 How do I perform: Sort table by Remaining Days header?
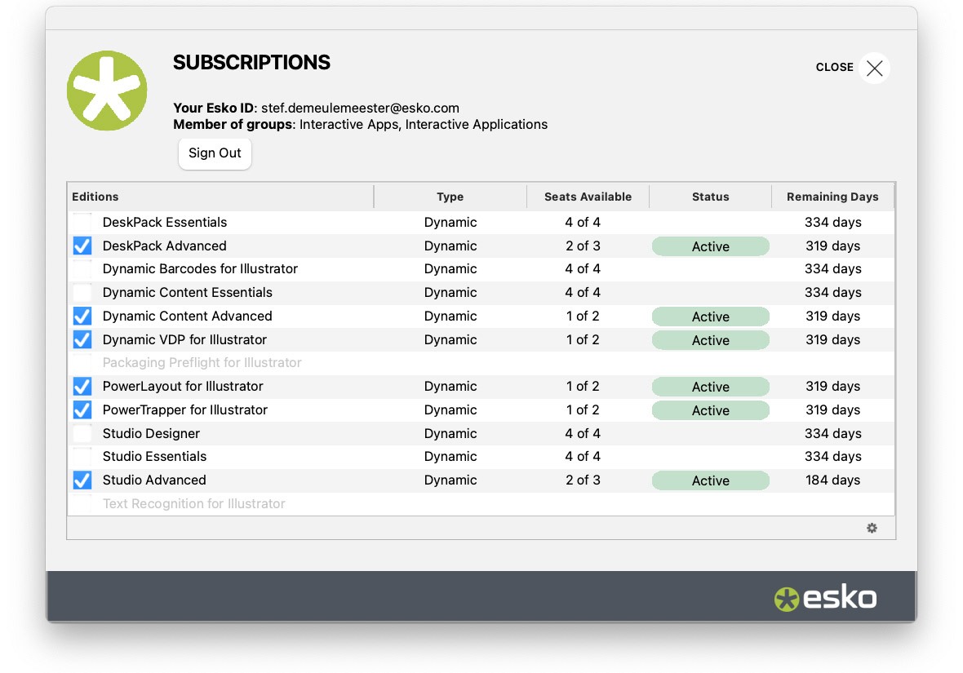[832, 197]
